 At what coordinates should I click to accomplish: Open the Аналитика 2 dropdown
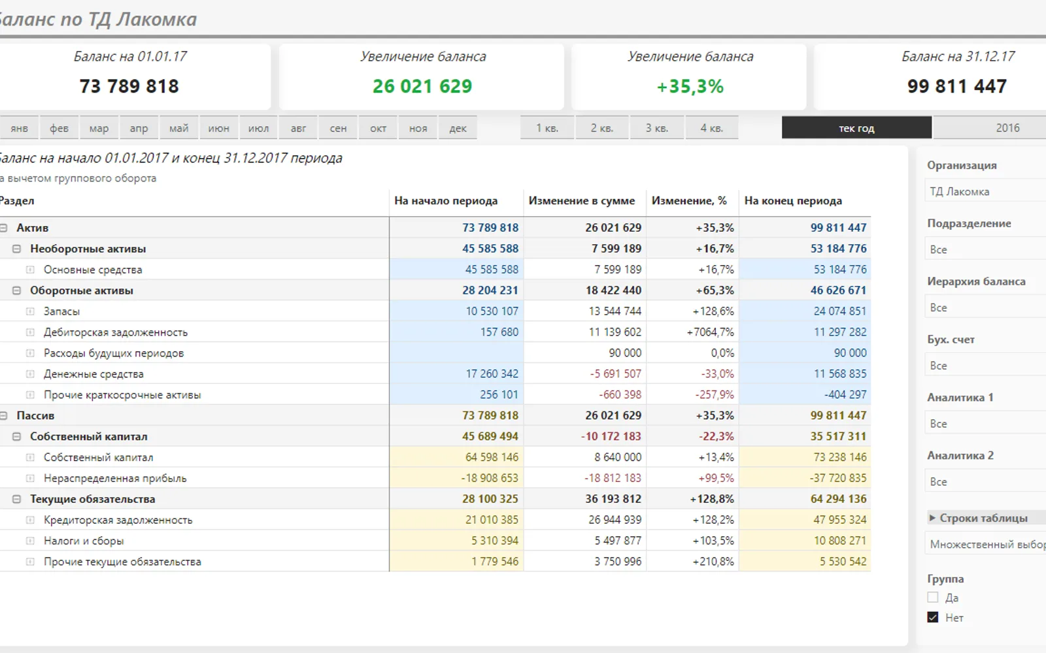[985, 482]
